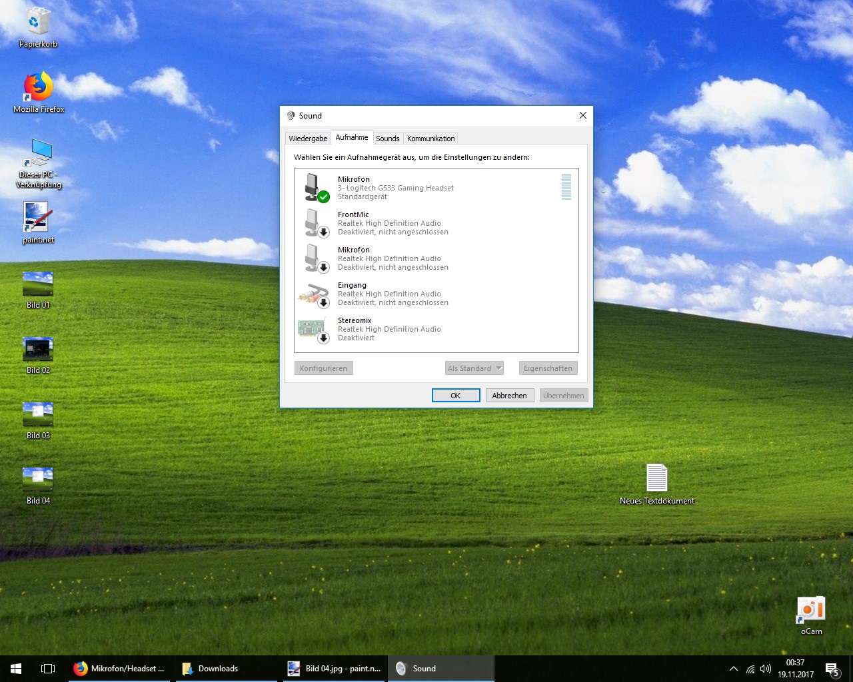Switch to the Wiedergabe tab
Image resolution: width=853 pixels, height=682 pixels.
tap(308, 139)
